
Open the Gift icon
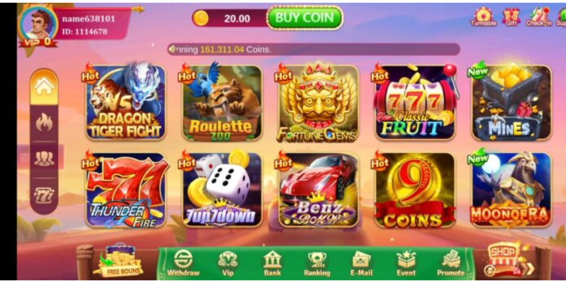511,17
